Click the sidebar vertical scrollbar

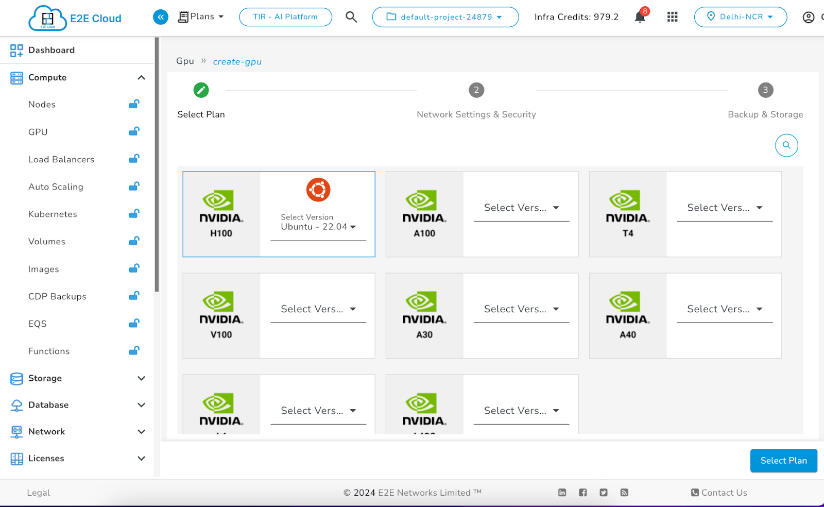pos(157,165)
